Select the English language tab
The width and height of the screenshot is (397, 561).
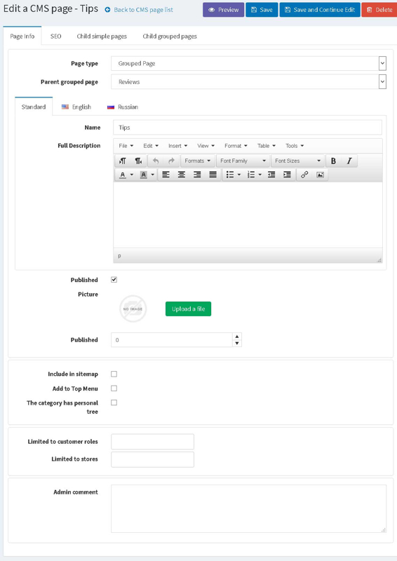(x=76, y=107)
